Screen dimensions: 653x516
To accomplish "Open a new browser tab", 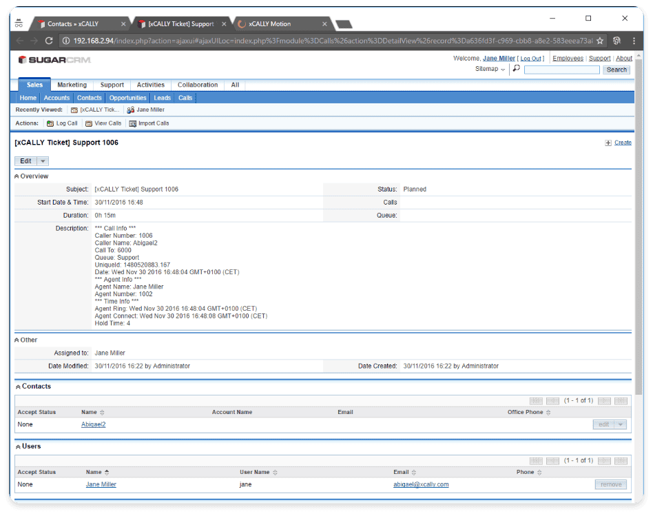I will 344,24.
